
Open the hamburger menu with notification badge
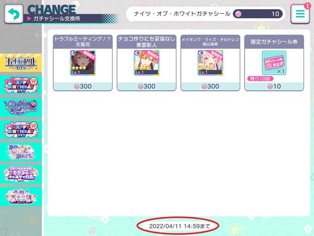pos(300,14)
